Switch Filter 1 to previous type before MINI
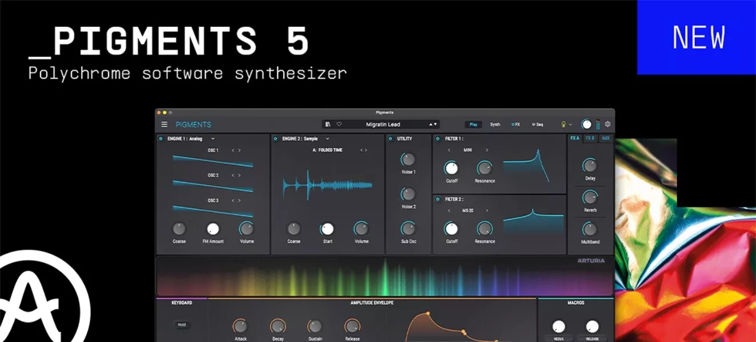This screenshot has width=756, height=342. [449, 150]
